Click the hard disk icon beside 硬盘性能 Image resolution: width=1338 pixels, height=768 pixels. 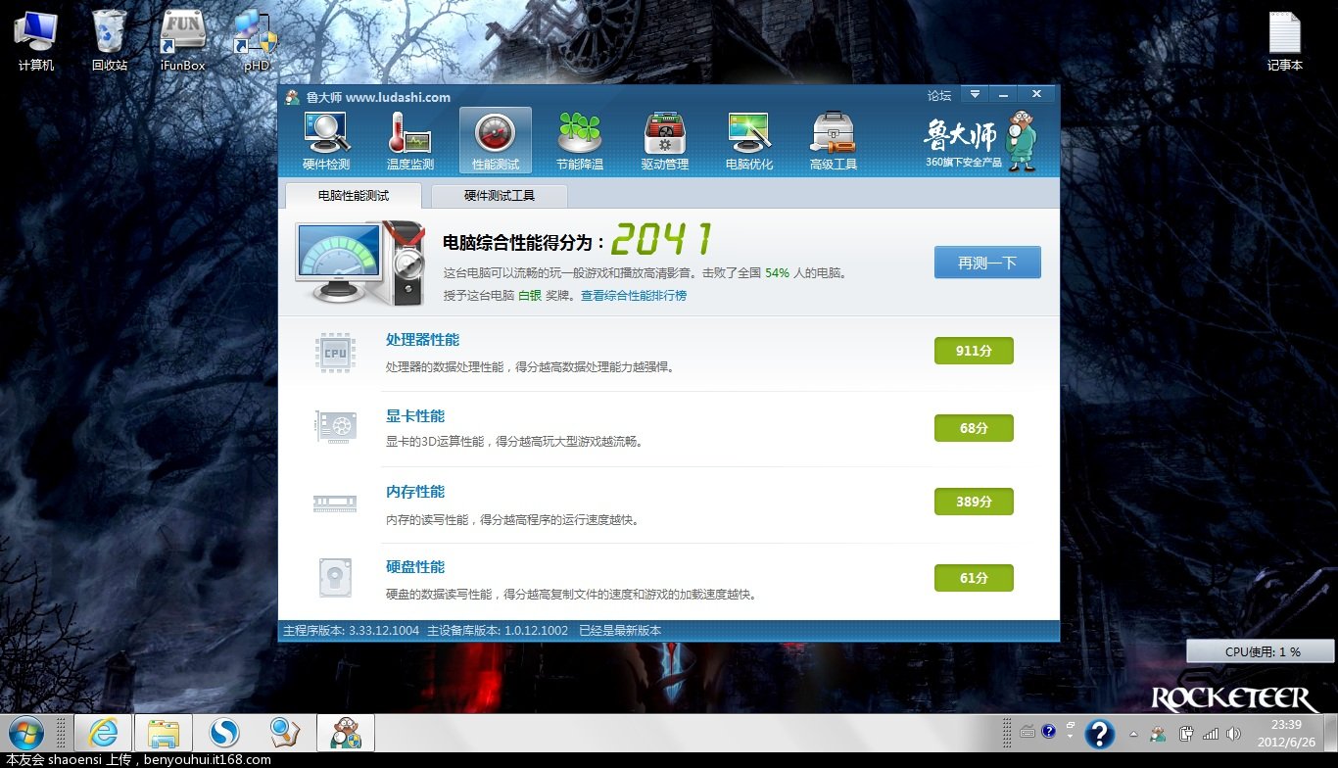pyautogui.click(x=335, y=577)
